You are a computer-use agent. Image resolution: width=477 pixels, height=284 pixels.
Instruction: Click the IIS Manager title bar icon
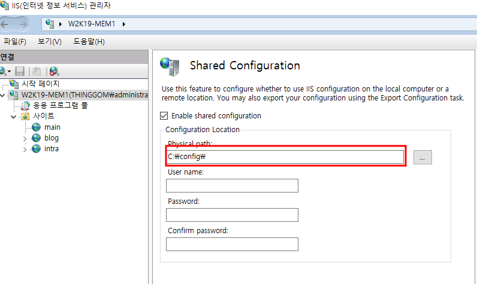(x=5, y=5)
